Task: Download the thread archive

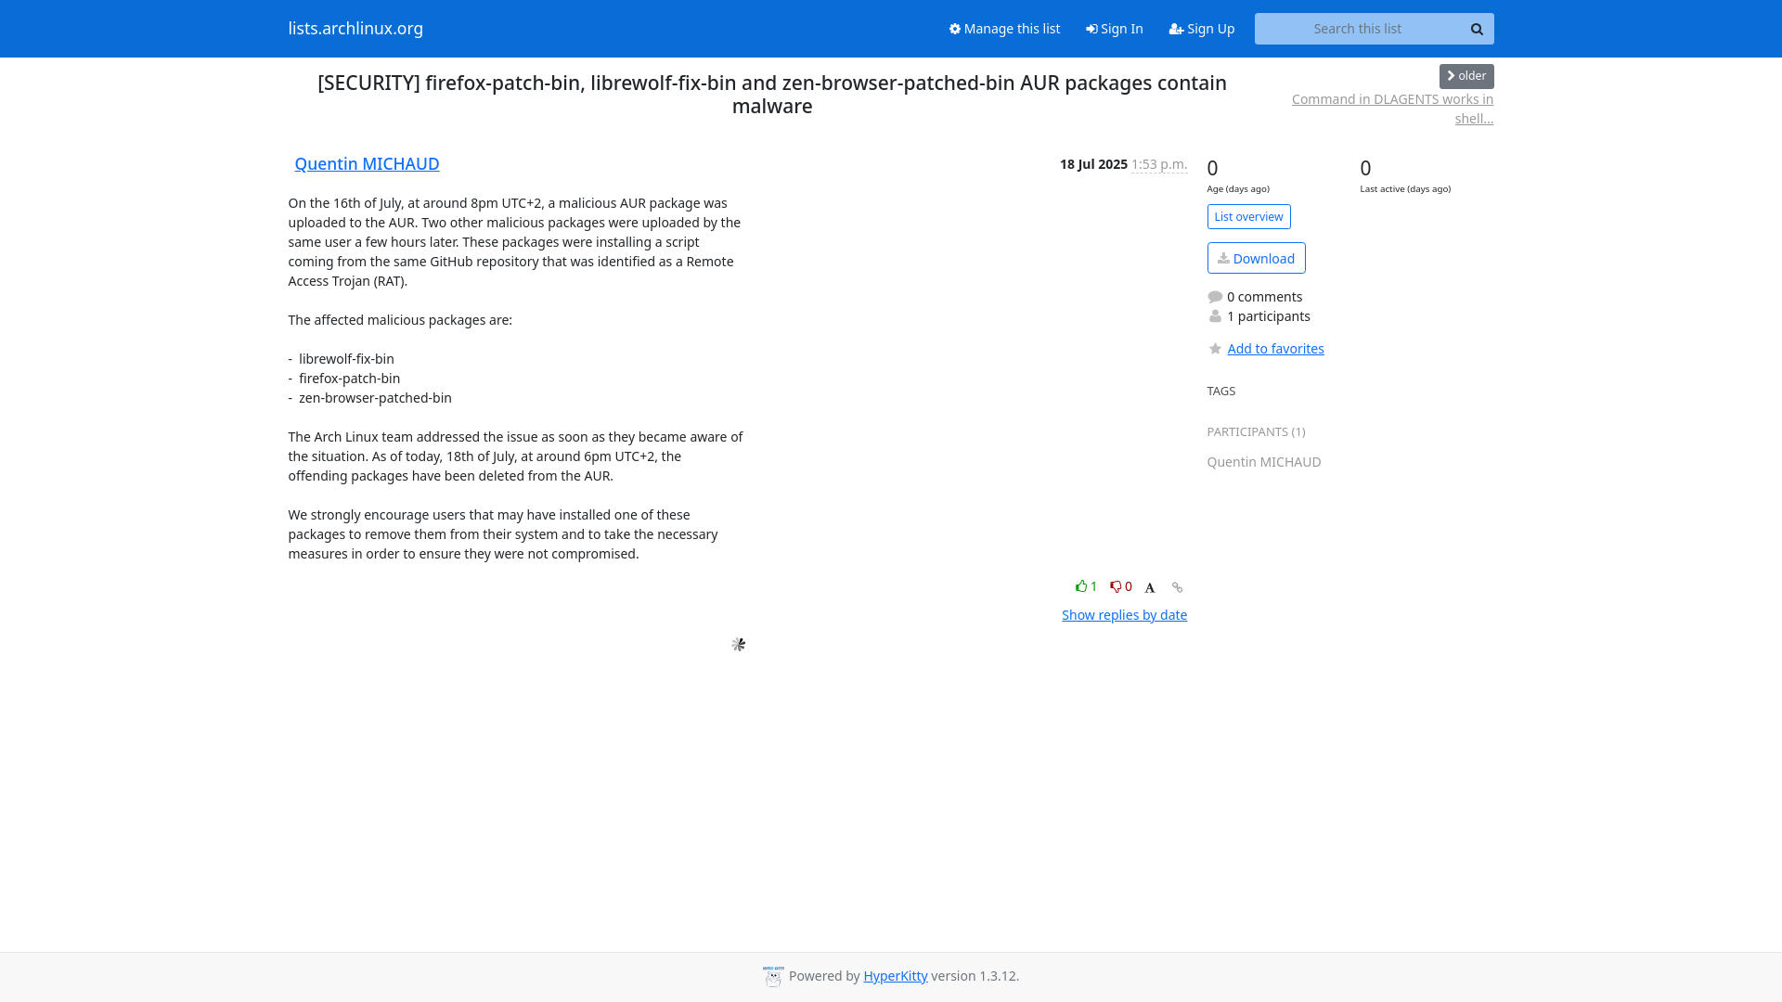Action: tap(1256, 258)
